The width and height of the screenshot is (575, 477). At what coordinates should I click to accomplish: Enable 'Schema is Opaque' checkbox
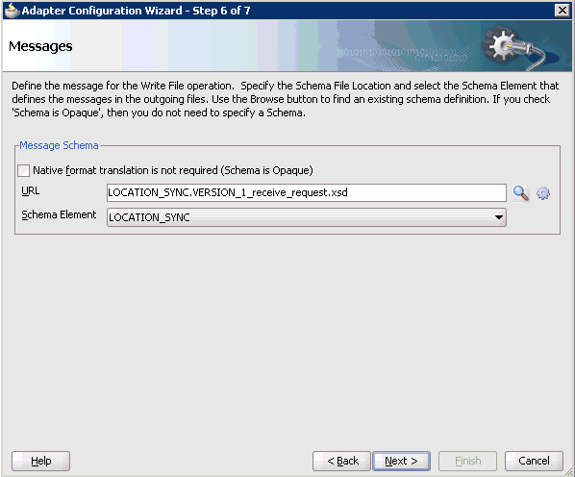click(x=23, y=170)
